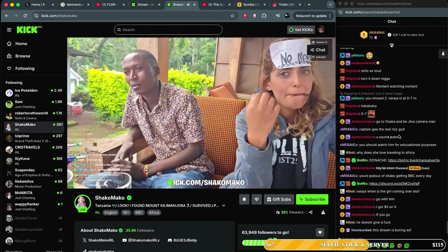This screenshot has height=252, width=448.
Task: Open ShakoMakoIRL X profile link
Action: 98,240
